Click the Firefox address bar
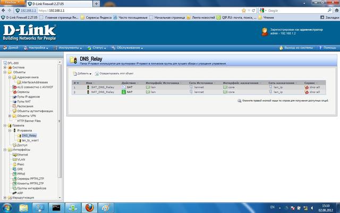This screenshot has width=340, height=213. point(139,11)
